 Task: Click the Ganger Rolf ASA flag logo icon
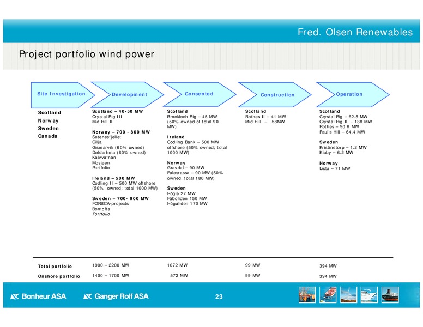point(88,296)
